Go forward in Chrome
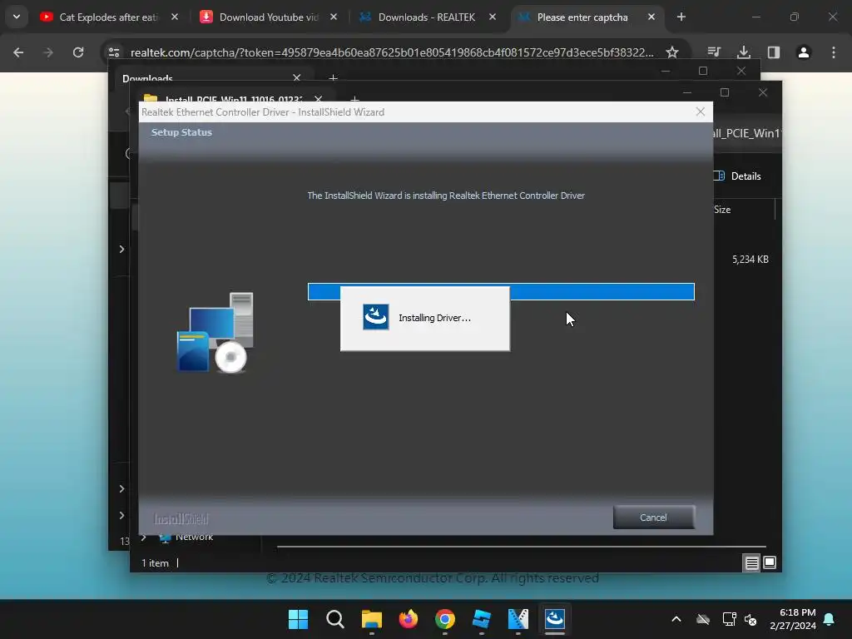The width and height of the screenshot is (852, 639). tap(47, 52)
